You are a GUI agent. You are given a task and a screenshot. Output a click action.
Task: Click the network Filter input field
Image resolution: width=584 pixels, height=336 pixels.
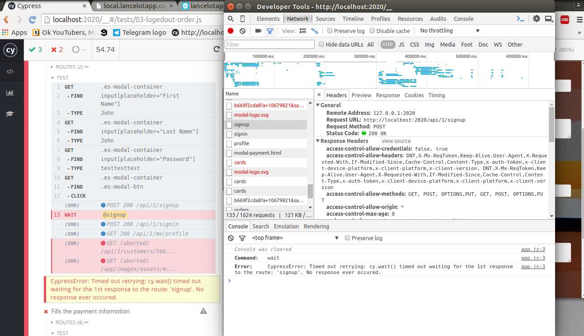(269, 44)
